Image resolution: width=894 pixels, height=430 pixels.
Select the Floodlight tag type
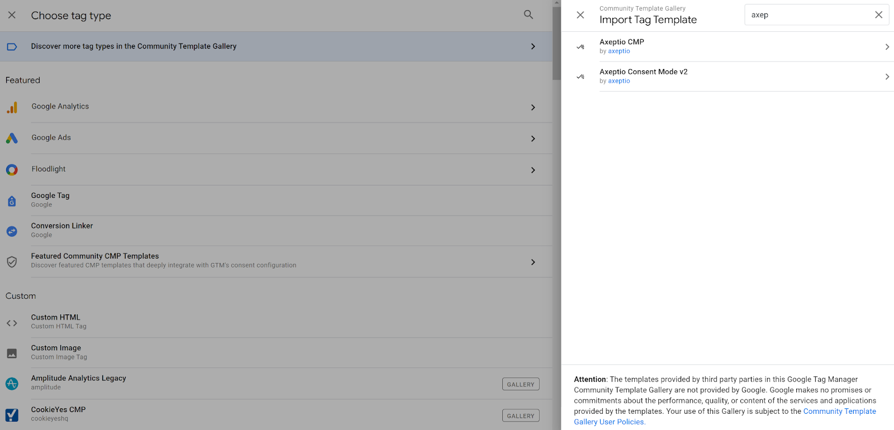pyautogui.click(x=276, y=170)
